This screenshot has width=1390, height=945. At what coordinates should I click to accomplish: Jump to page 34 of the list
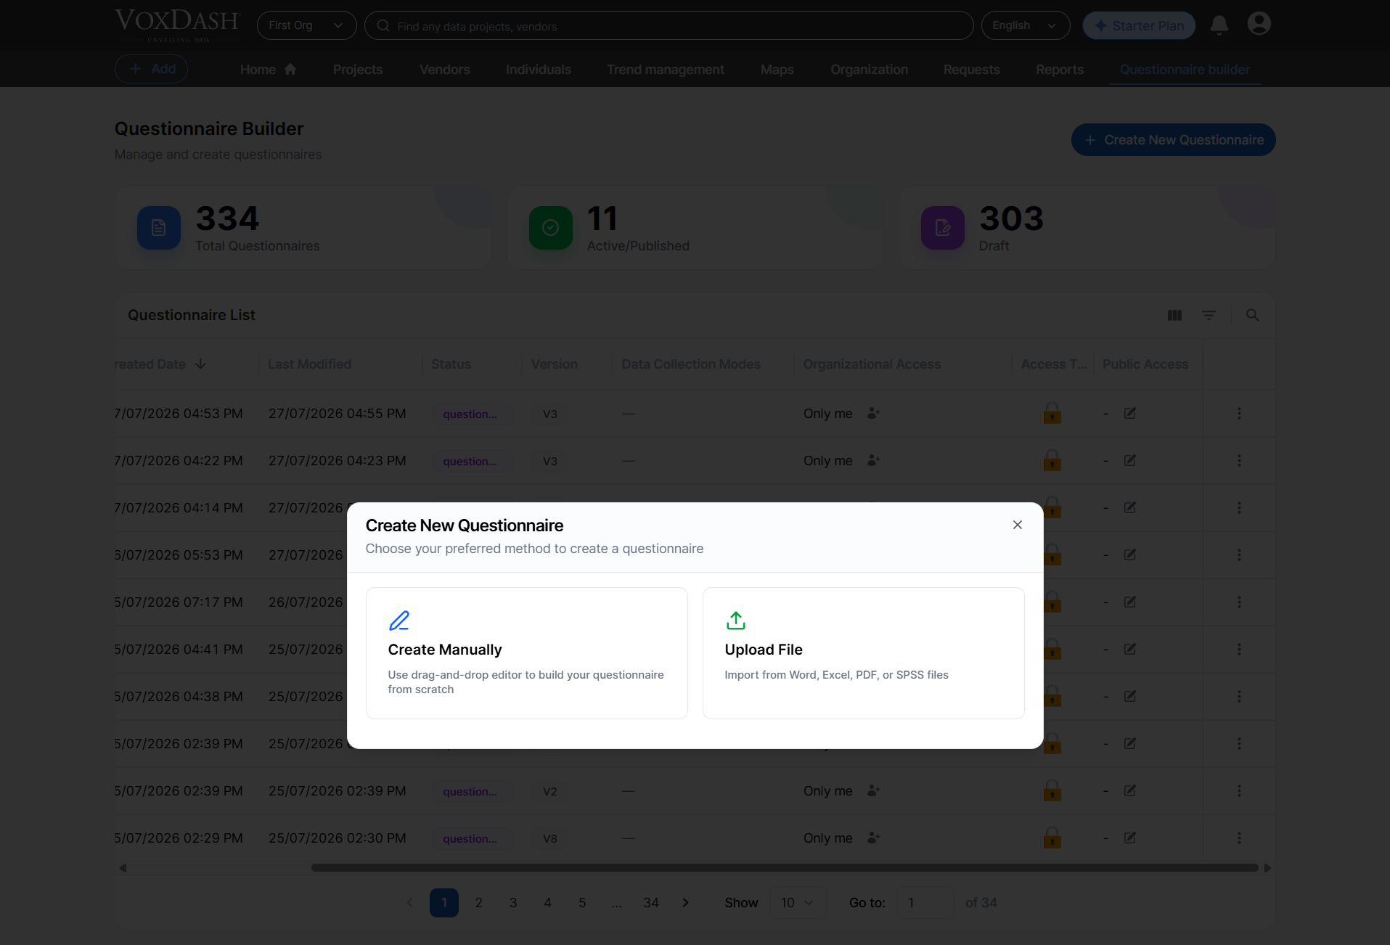pyautogui.click(x=651, y=902)
